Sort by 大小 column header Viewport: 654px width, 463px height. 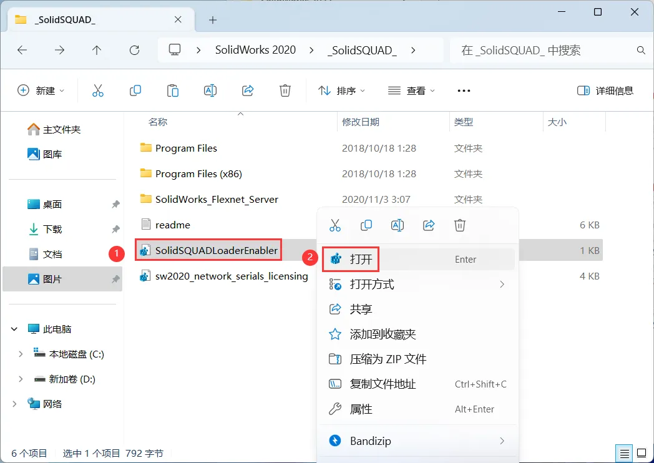[557, 122]
